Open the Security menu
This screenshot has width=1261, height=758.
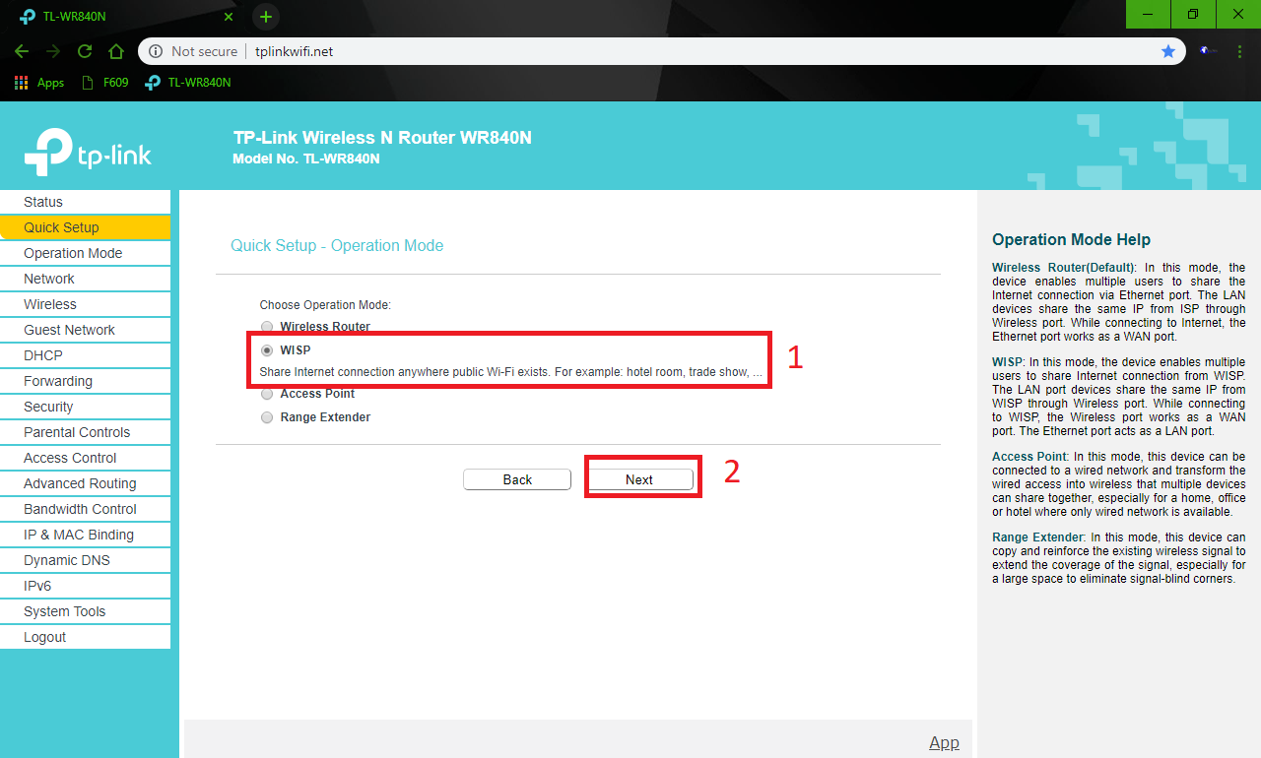point(85,407)
